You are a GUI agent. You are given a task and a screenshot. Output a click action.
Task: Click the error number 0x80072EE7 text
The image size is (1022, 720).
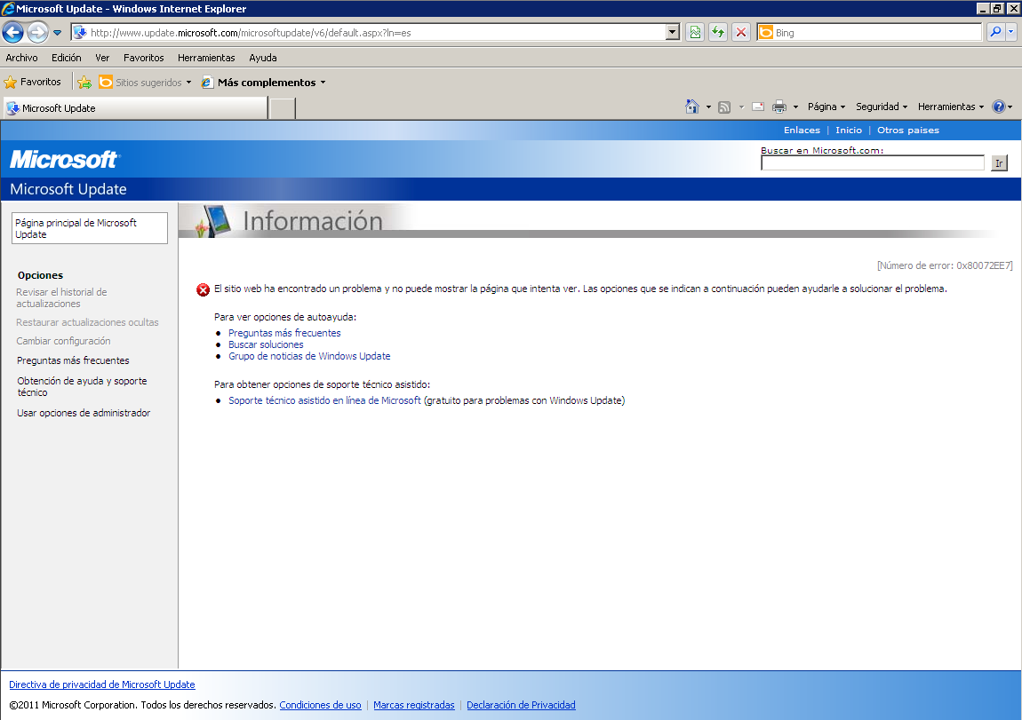(945, 265)
